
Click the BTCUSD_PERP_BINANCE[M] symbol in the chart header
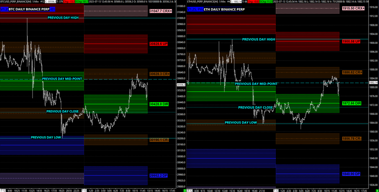tap(16, 2)
